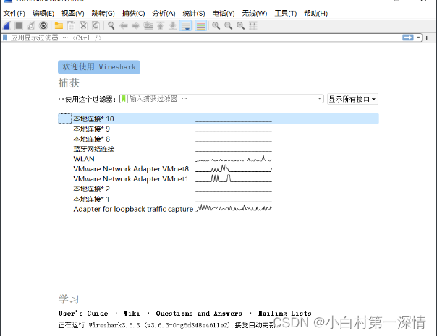Toggle packet list colorization icon

point(200,26)
